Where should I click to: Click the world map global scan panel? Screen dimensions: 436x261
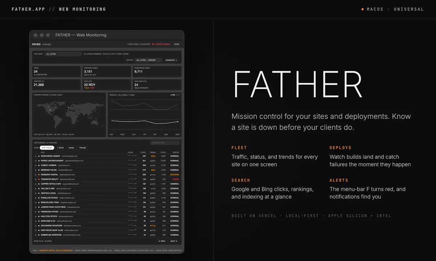click(x=69, y=115)
